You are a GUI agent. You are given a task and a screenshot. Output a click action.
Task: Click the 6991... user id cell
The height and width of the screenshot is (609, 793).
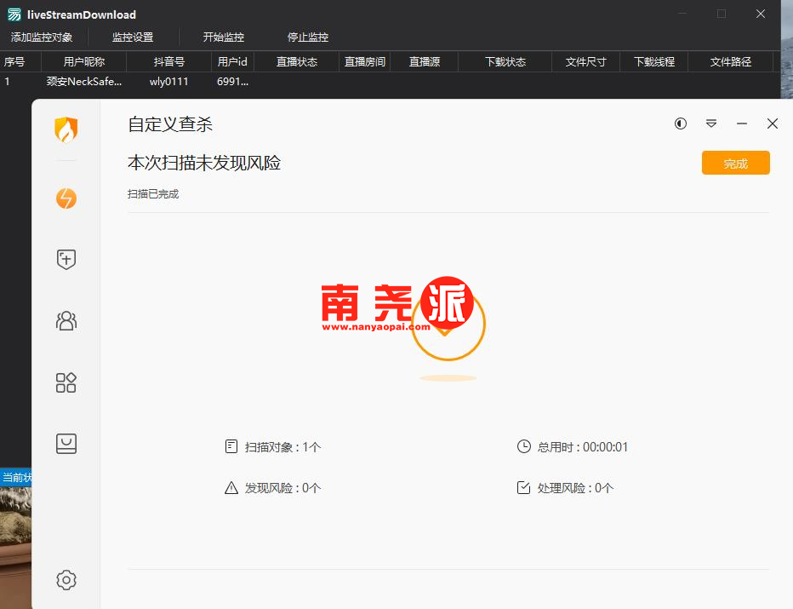(x=232, y=82)
